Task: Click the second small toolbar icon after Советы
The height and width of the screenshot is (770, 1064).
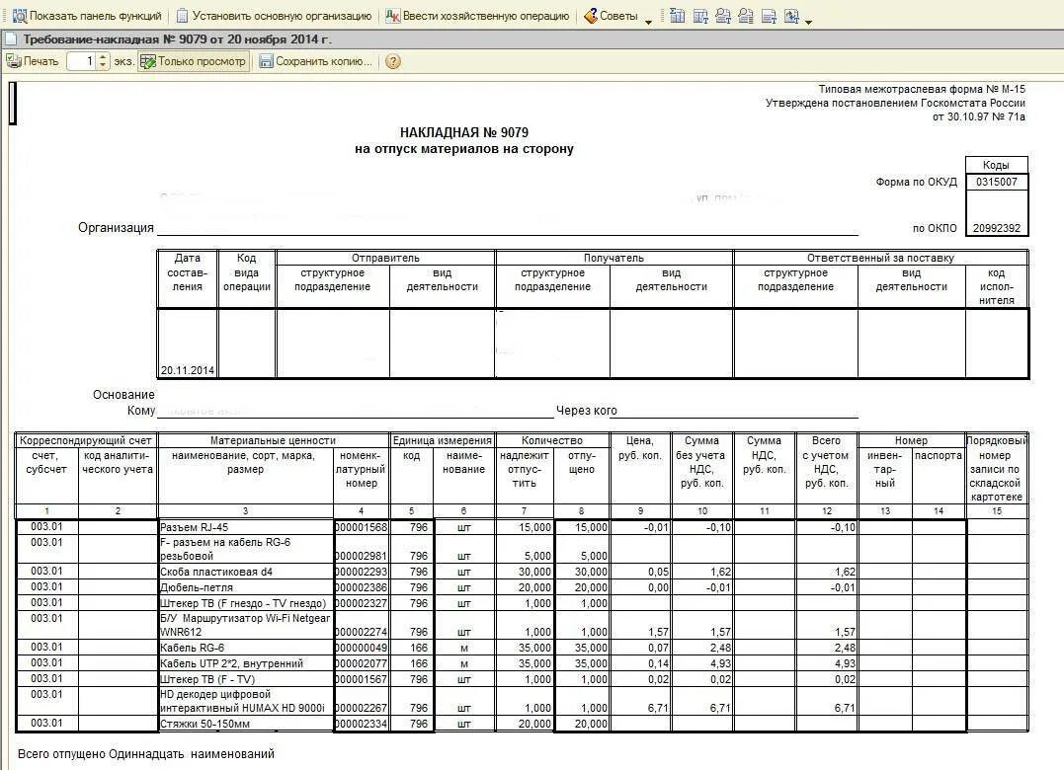Action: 700,16
